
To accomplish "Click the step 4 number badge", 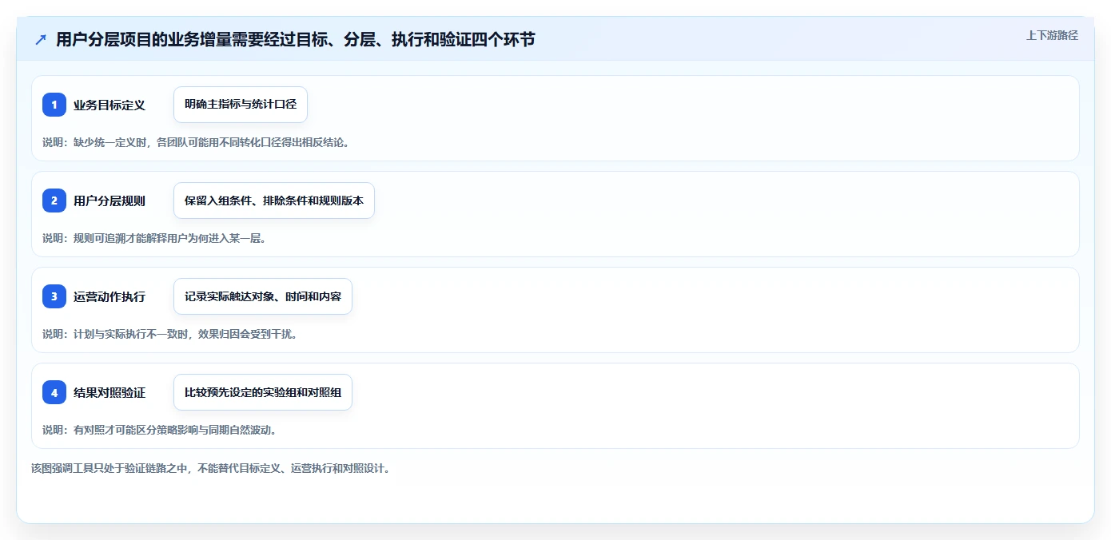I will click(54, 392).
